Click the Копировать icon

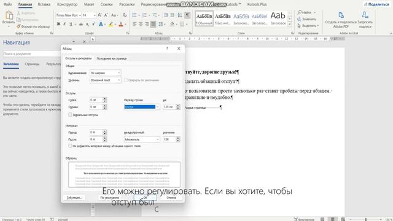18,20
